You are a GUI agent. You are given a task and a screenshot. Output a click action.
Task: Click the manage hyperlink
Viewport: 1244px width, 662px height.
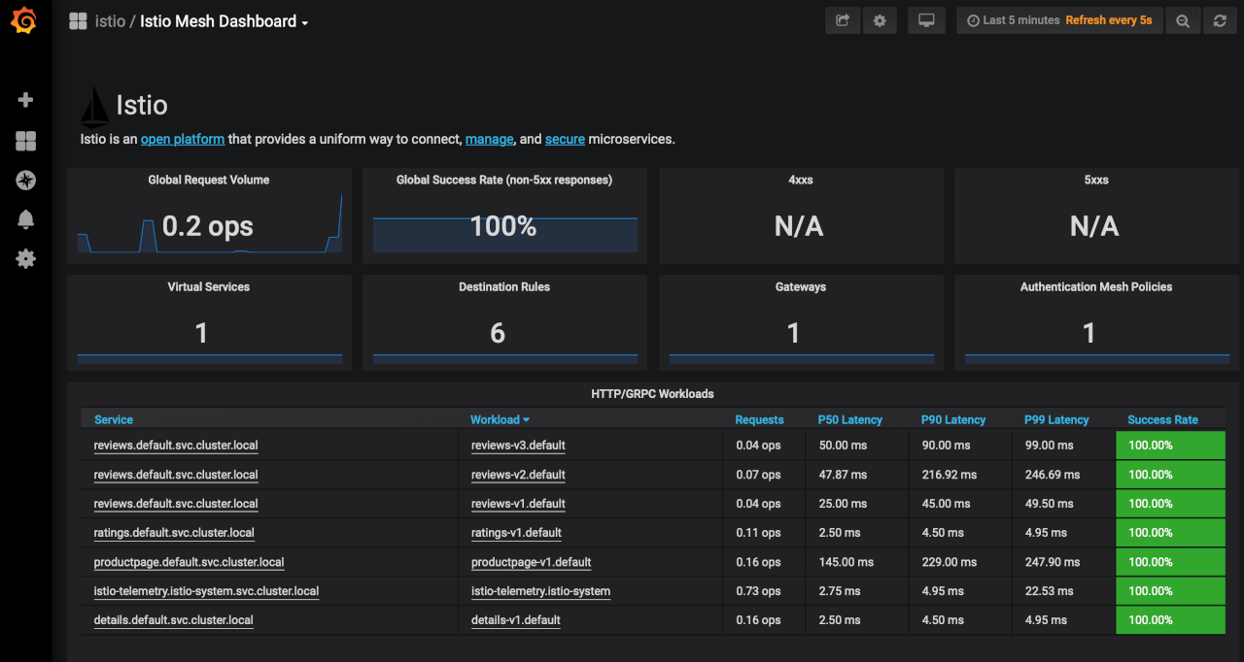pos(489,139)
